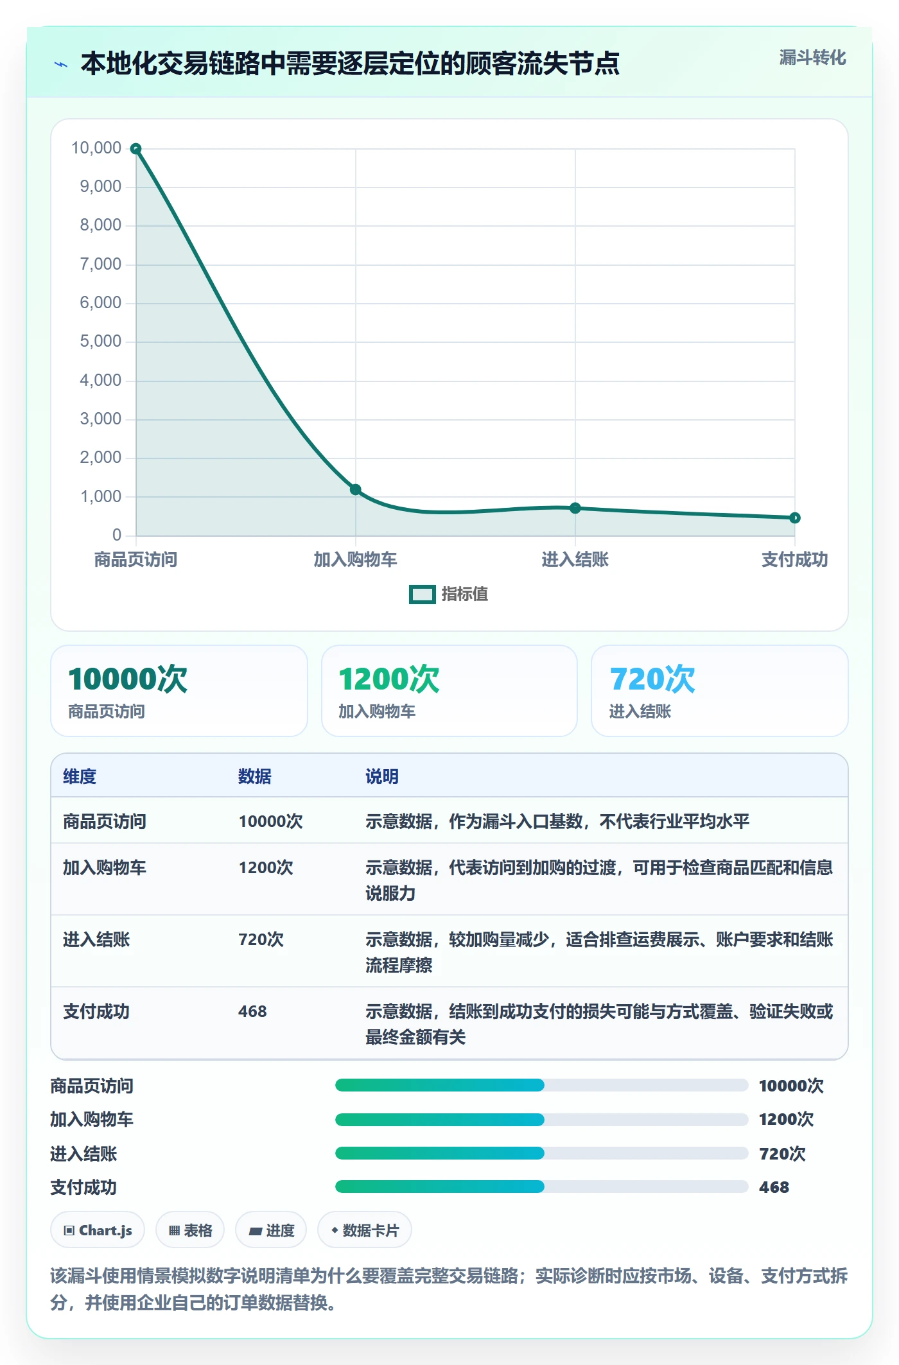
Task: Click the 加入购物车 data point on the chart
Action: (356, 489)
